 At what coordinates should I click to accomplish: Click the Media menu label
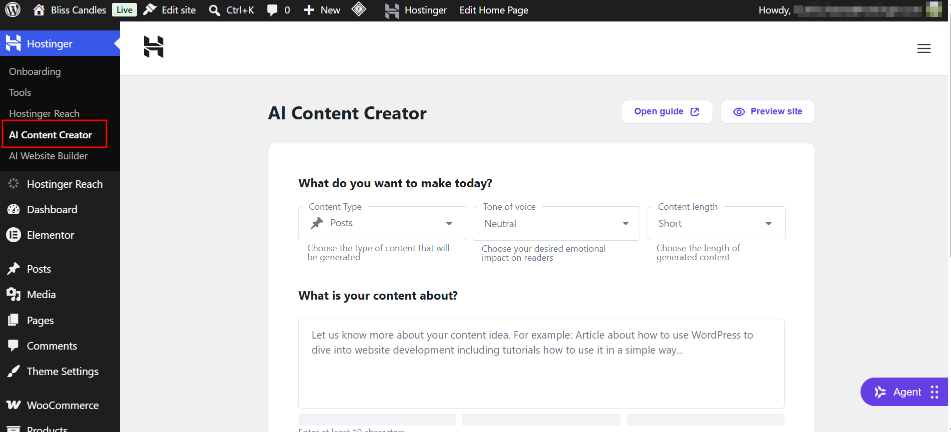pyautogui.click(x=41, y=295)
